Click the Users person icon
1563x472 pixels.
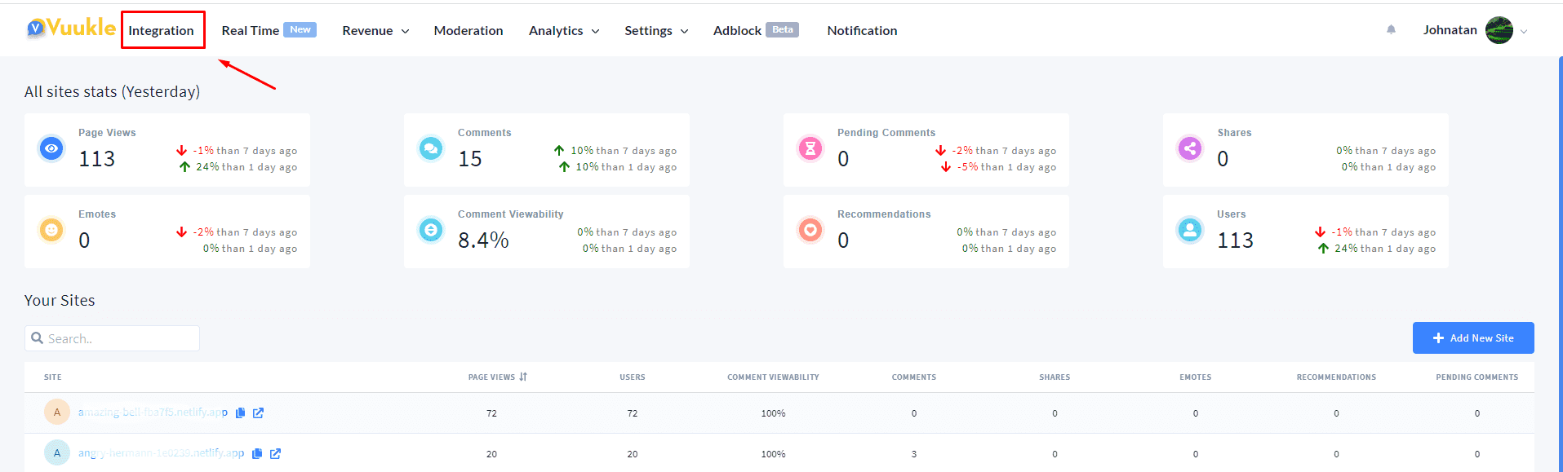coord(1190,230)
